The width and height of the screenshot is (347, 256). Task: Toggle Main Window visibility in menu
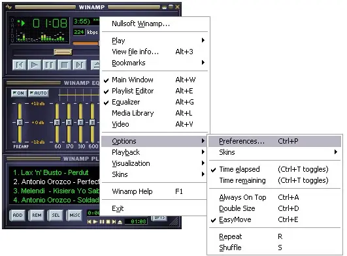coord(154,80)
